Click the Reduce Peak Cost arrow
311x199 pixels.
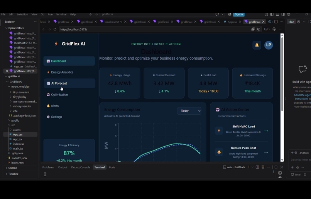pyautogui.click(x=266, y=152)
